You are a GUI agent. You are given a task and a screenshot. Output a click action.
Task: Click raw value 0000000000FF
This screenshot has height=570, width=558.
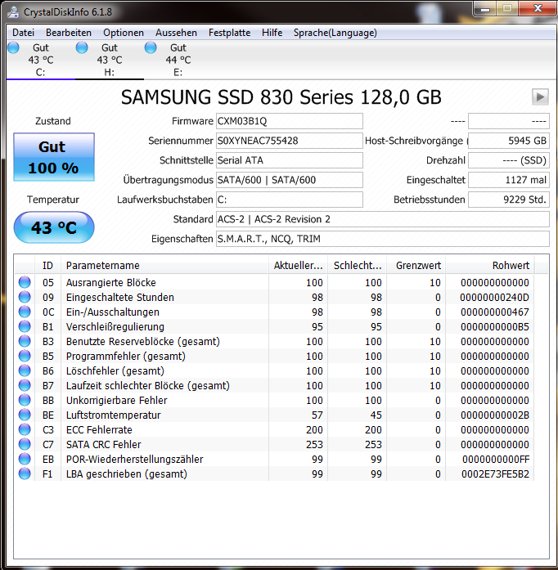click(496, 459)
